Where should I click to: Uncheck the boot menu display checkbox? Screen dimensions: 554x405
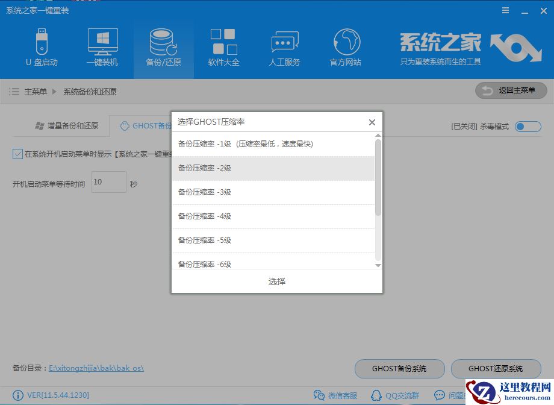17,154
